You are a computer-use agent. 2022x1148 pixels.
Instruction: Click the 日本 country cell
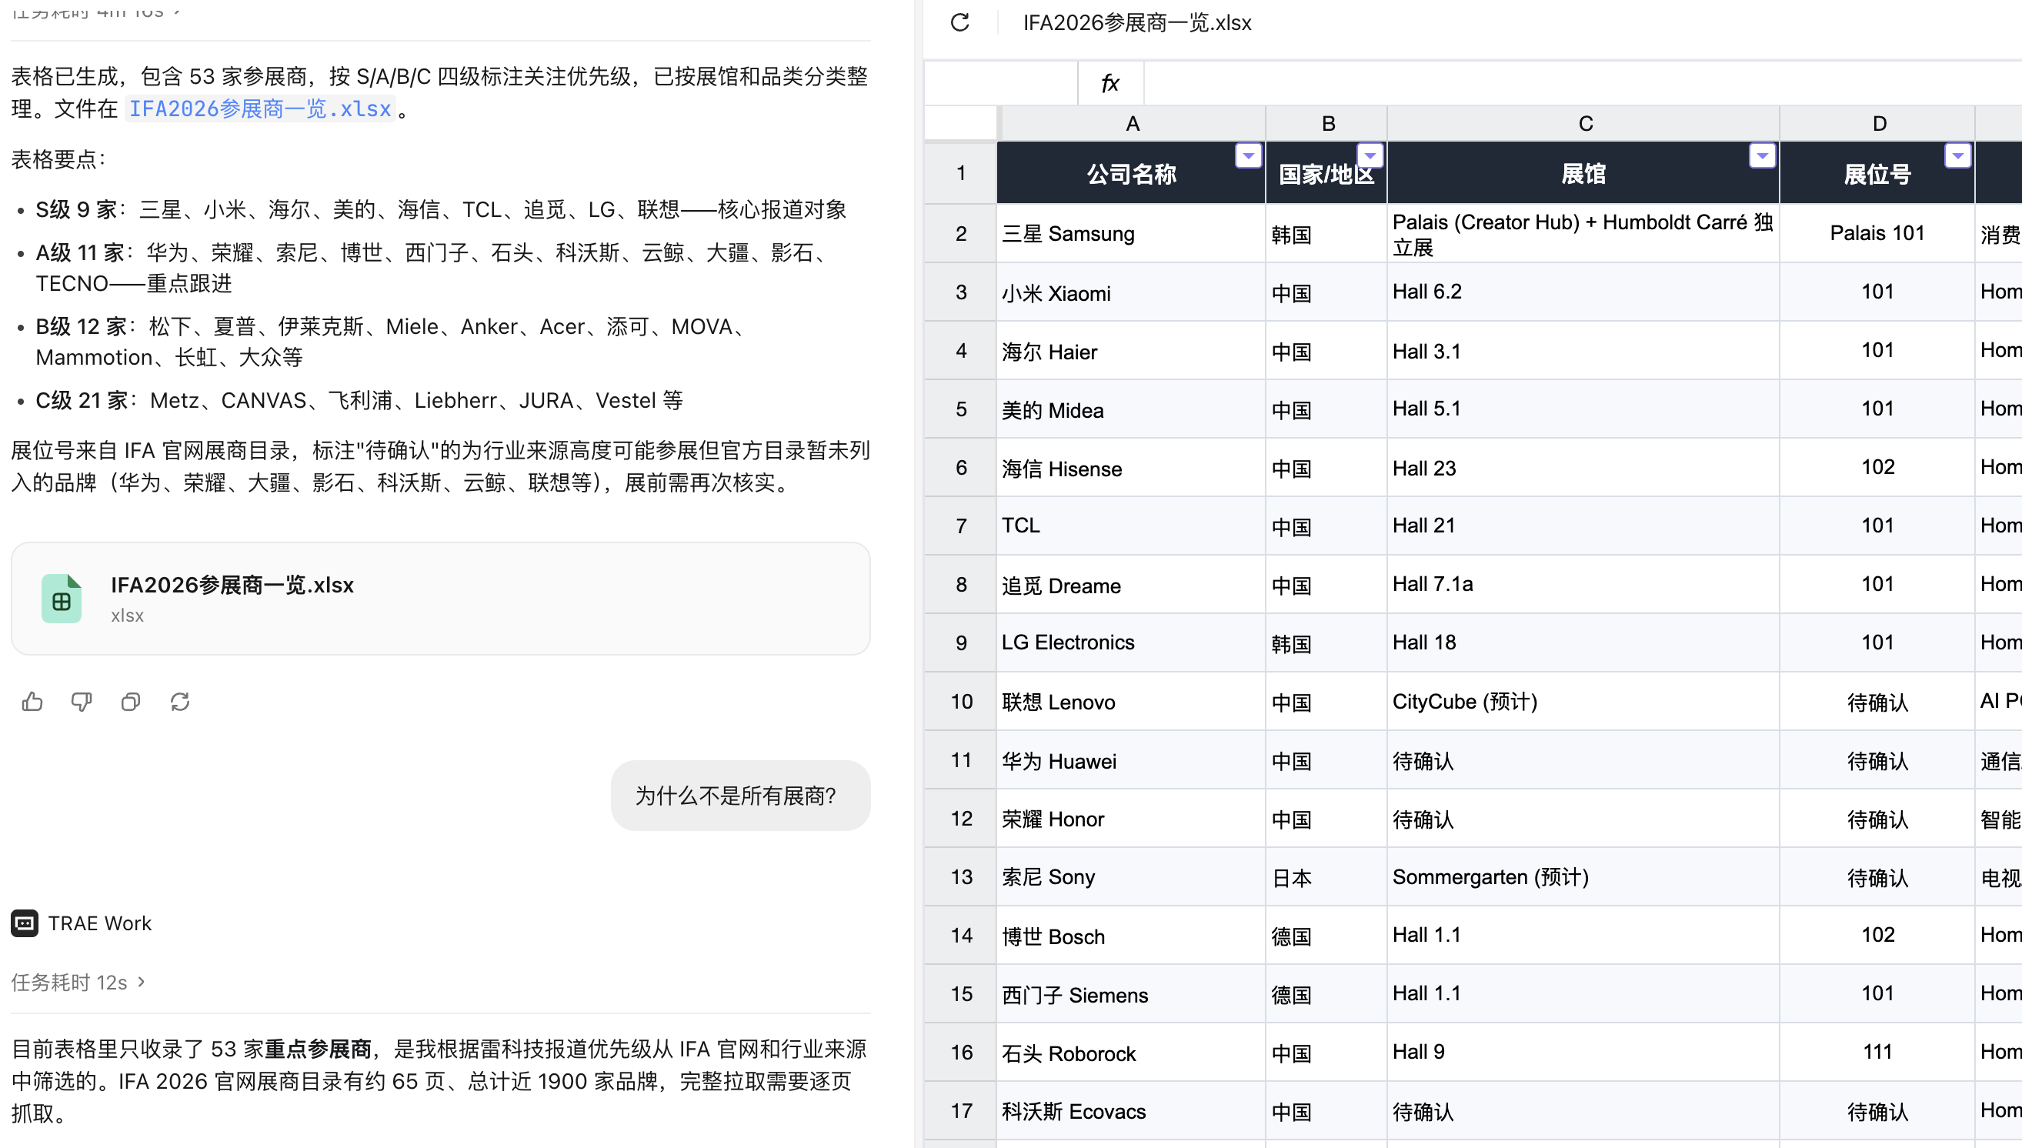1326,876
